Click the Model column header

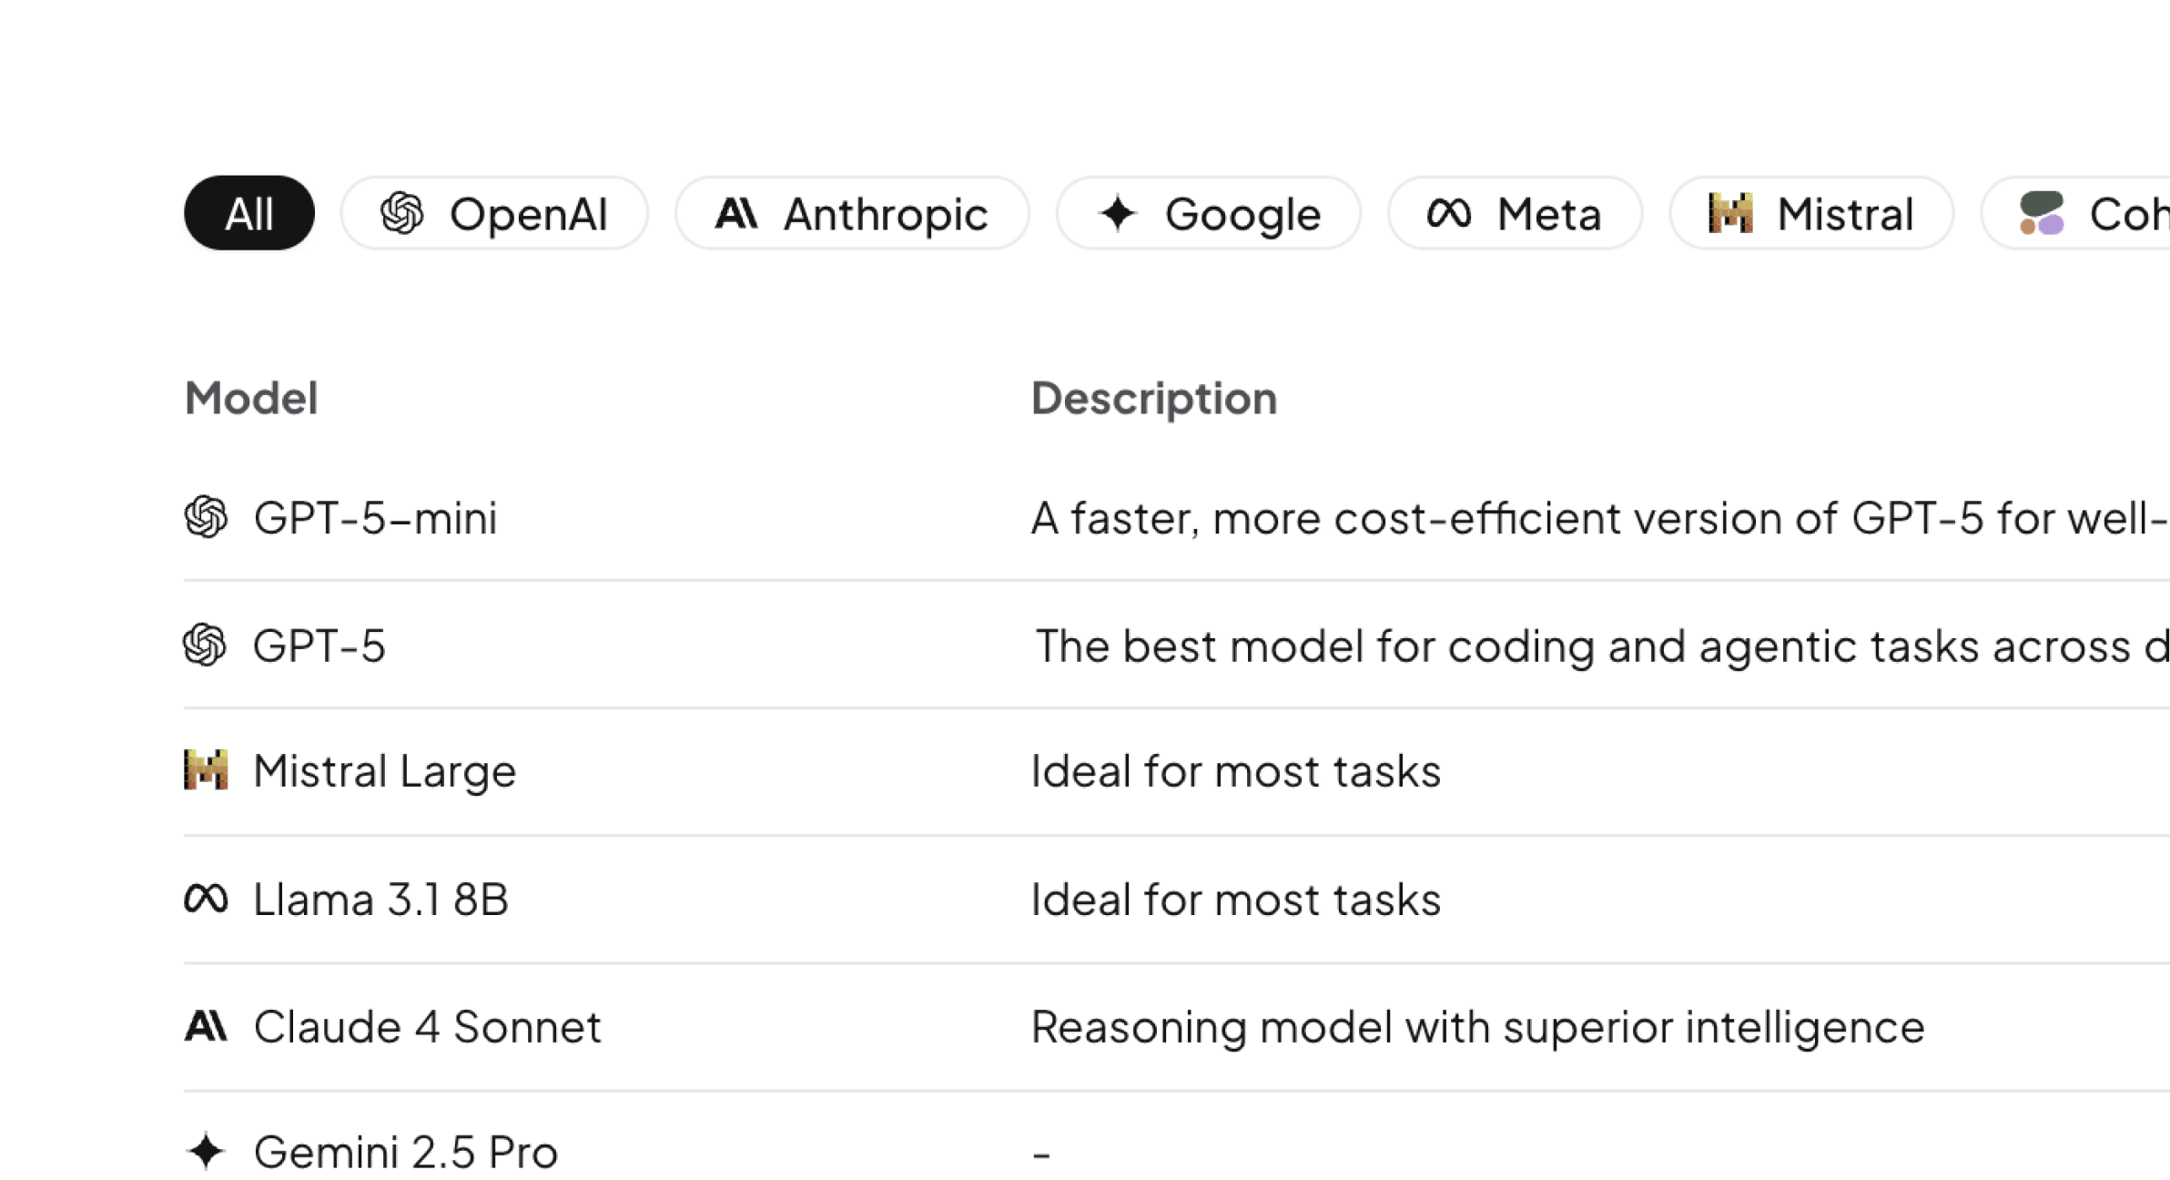[x=251, y=398]
